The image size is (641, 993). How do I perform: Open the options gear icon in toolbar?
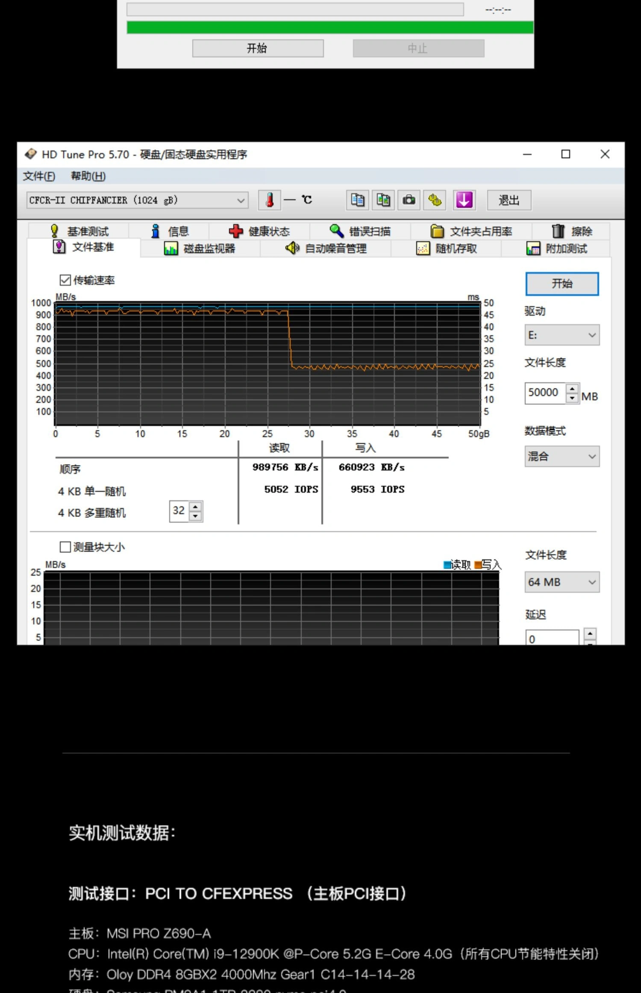point(435,200)
